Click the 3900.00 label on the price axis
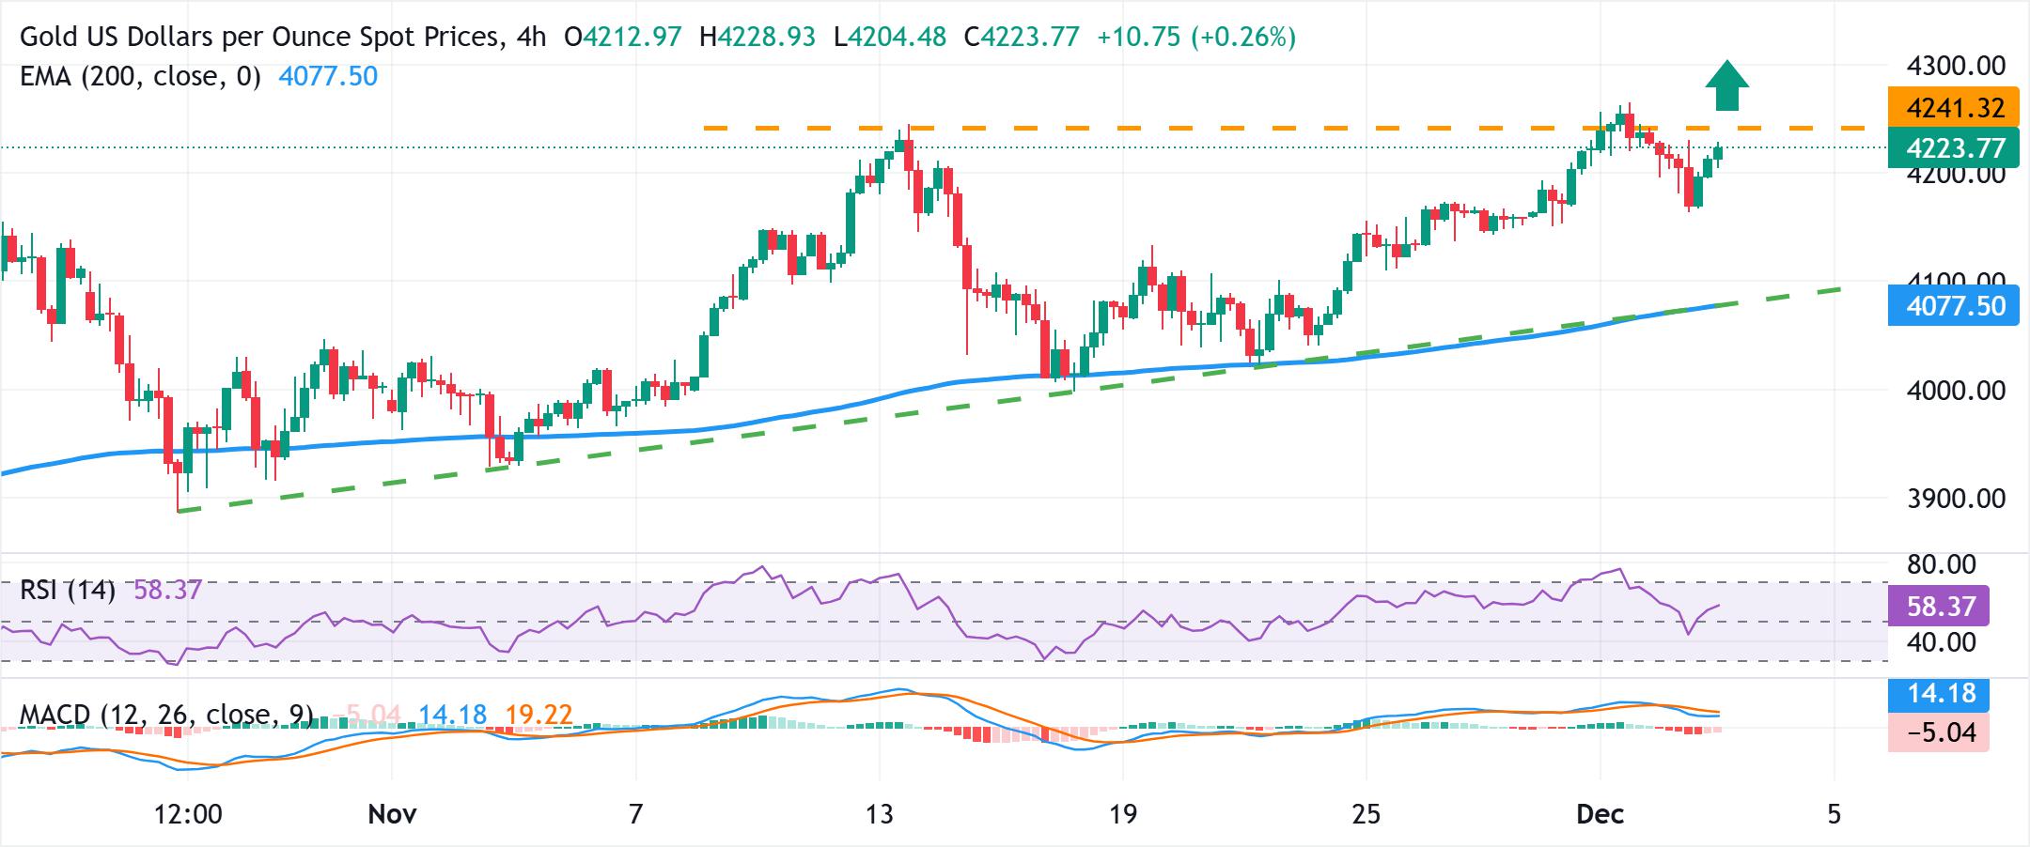Screen dimensions: 2030x847 click(x=1954, y=499)
